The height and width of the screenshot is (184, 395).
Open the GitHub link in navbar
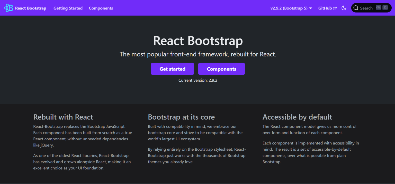point(327,8)
